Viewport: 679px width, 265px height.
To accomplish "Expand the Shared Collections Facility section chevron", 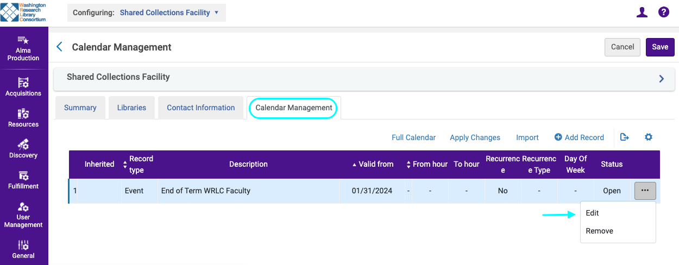I will (x=661, y=79).
